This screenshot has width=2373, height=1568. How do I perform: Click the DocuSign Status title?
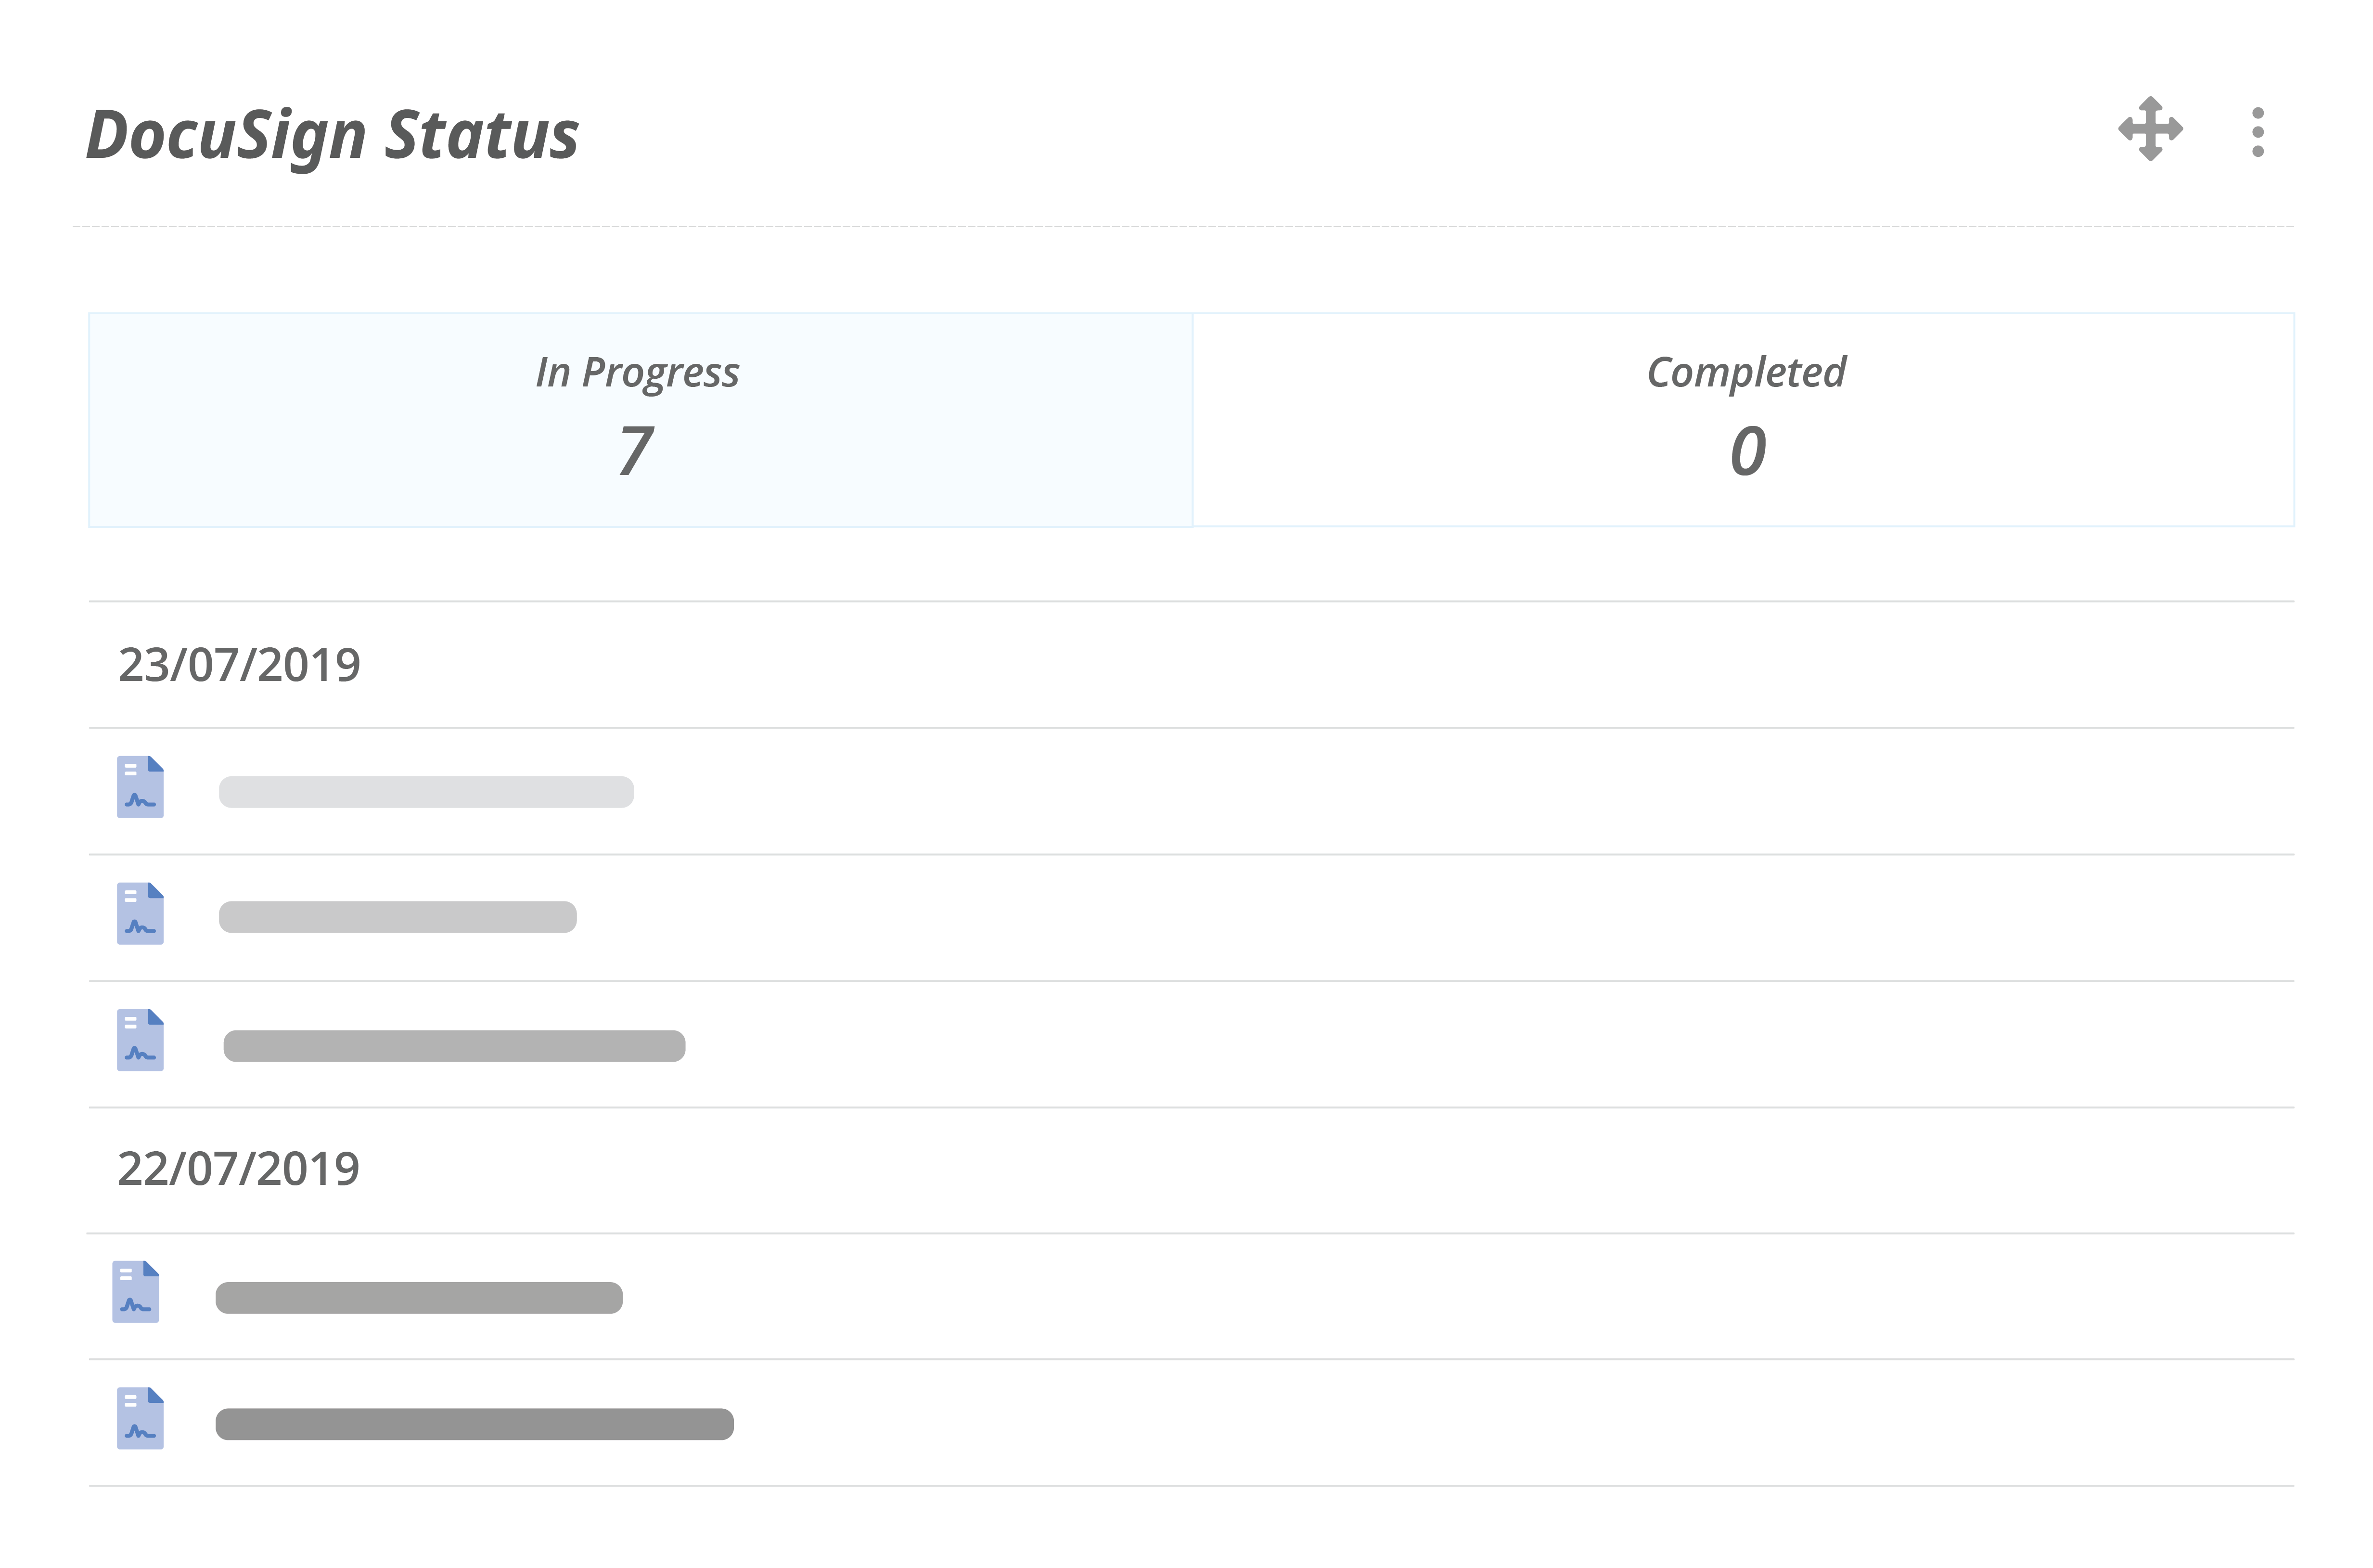click(332, 136)
